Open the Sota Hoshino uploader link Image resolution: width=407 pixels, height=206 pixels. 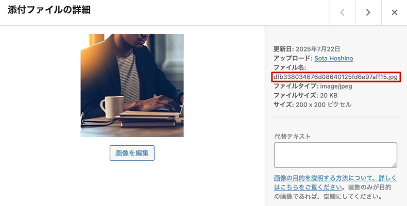click(333, 58)
